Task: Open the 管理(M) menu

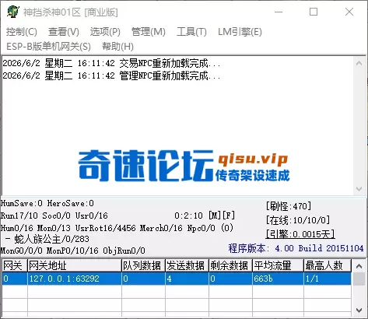Action: click(x=149, y=32)
